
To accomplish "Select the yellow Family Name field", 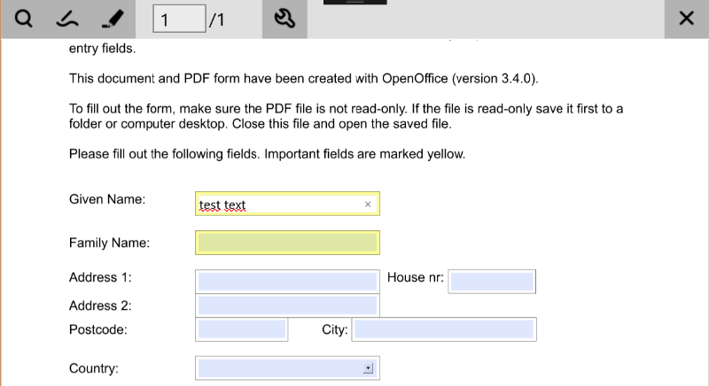I will [287, 243].
